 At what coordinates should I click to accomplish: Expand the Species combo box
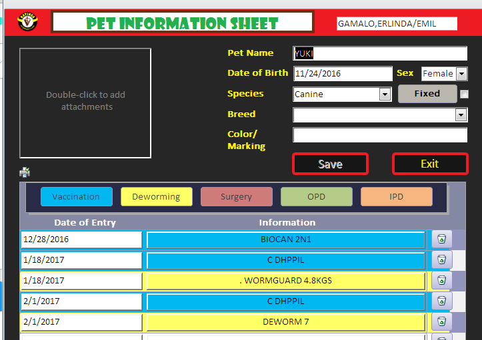click(385, 94)
